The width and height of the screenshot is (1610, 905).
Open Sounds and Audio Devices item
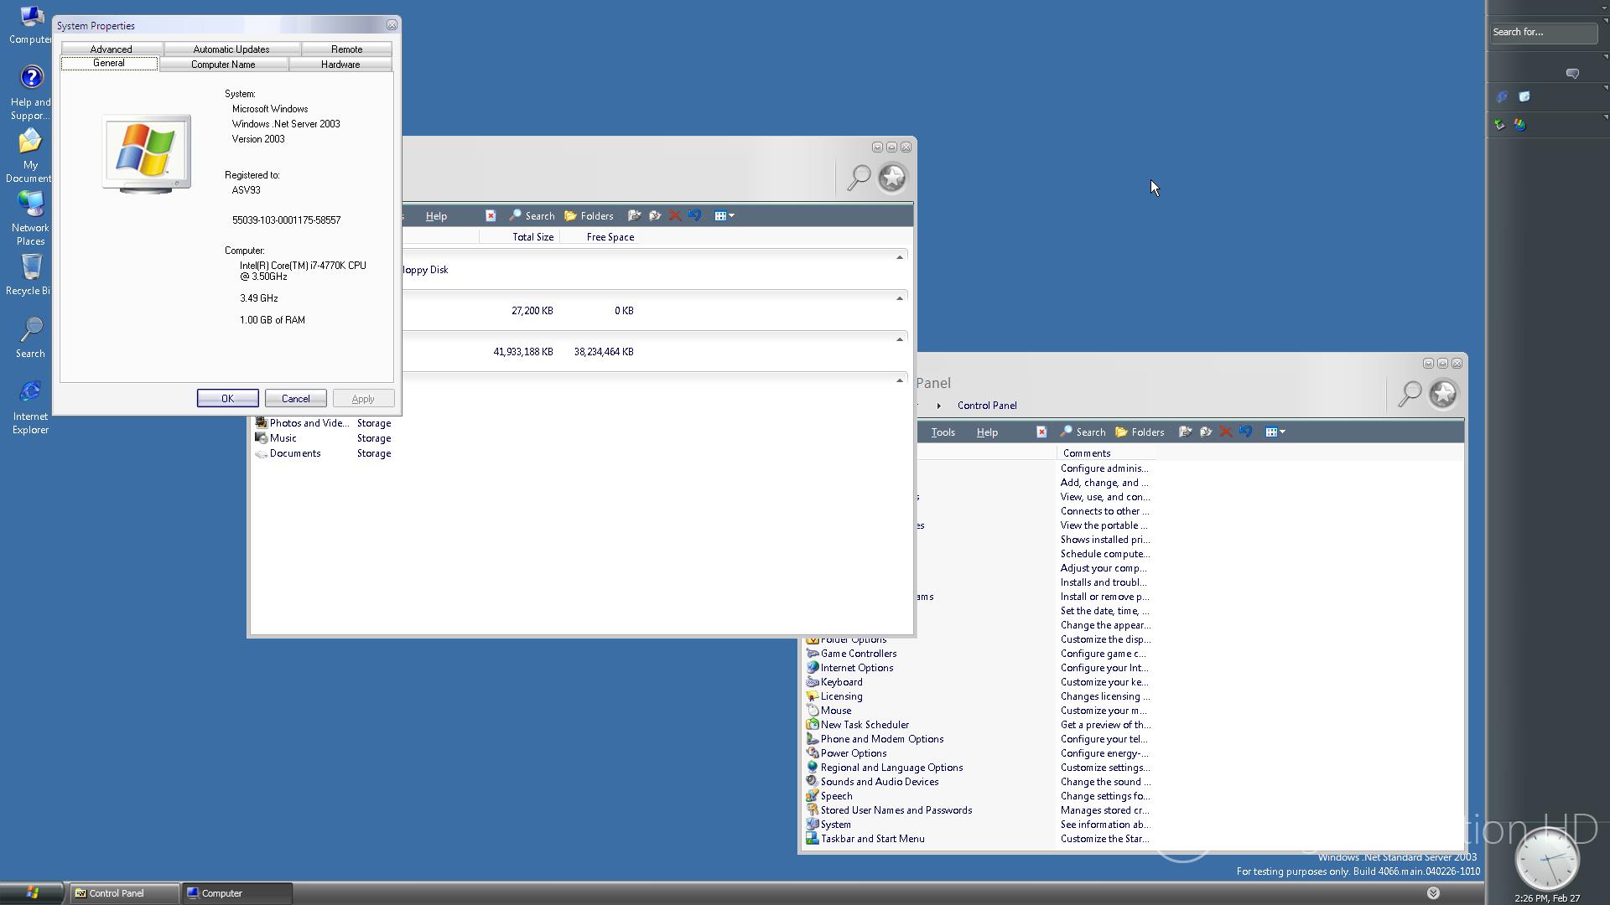(879, 782)
